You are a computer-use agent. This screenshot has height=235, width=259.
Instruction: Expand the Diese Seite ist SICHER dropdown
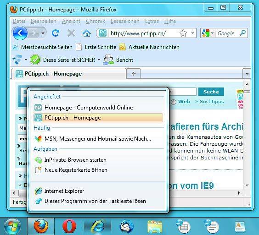99,60
